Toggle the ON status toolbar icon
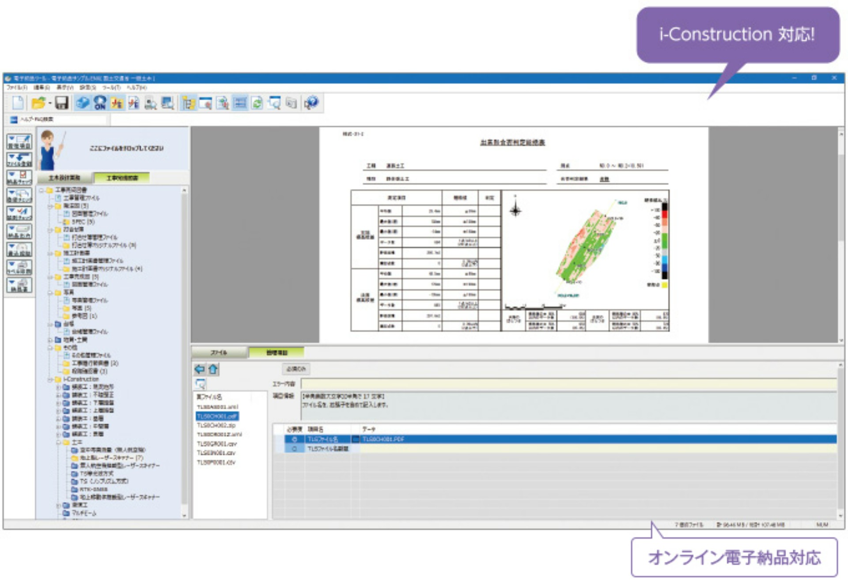The image size is (848, 586). pos(99,104)
